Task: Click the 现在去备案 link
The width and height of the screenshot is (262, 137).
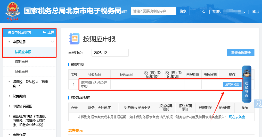Action: (237, 117)
